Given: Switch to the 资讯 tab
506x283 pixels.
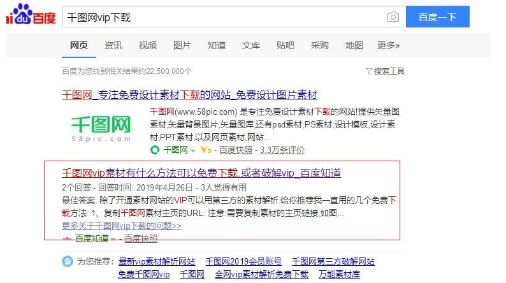Looking at the screenshot, I should [x=113, y=45].
